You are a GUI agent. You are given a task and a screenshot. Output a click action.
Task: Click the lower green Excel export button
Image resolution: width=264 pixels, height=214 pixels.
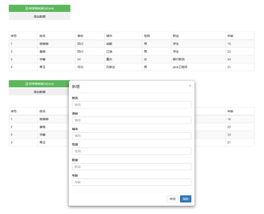point(39,84)
